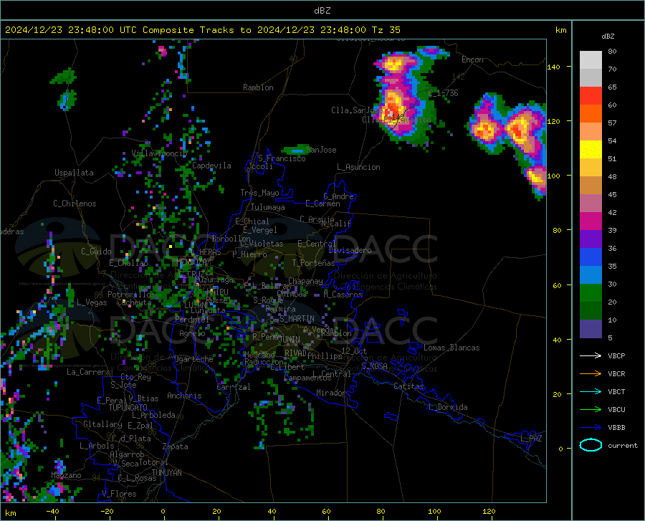Click the 'Encon' map label
Image resolution: width=645 pixels, height=521 pixels.
click(x=472, y=59)
